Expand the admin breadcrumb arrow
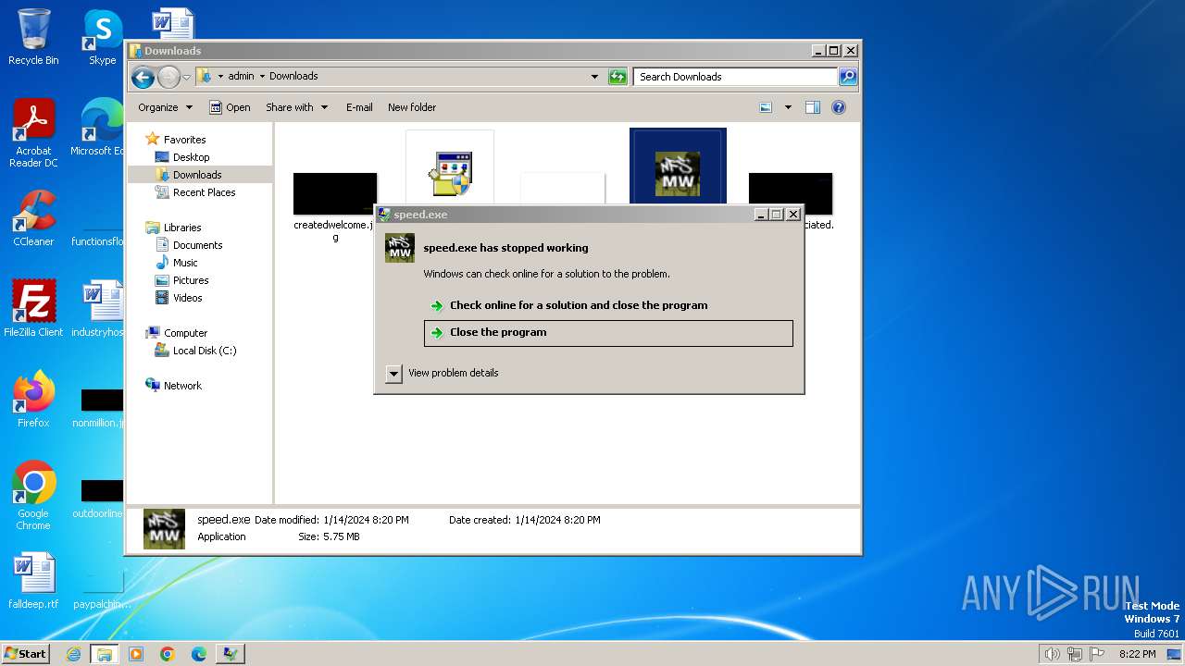 262,76
